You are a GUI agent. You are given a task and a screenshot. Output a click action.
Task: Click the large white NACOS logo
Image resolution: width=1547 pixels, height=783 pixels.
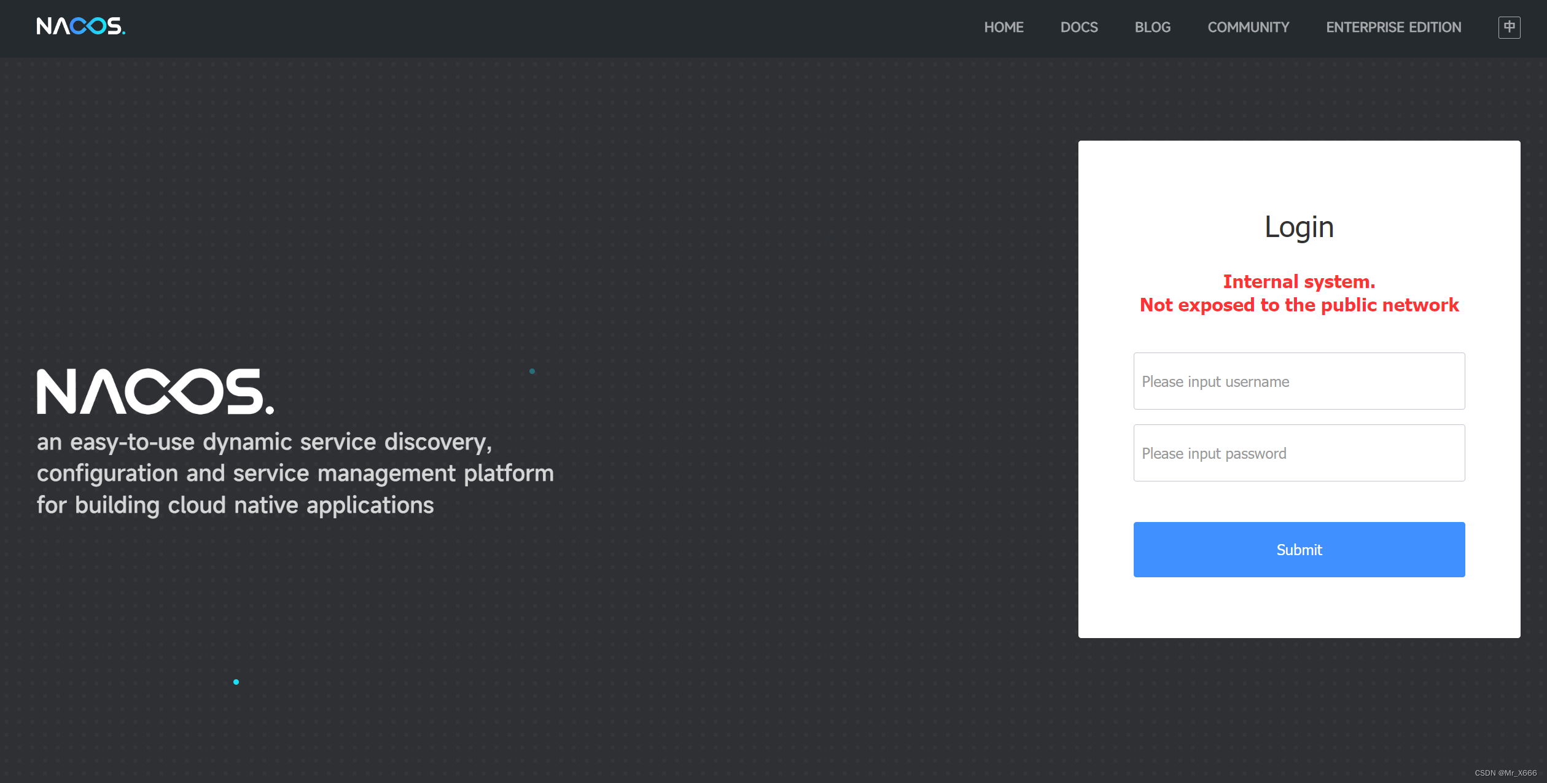[x=155, y=391]
